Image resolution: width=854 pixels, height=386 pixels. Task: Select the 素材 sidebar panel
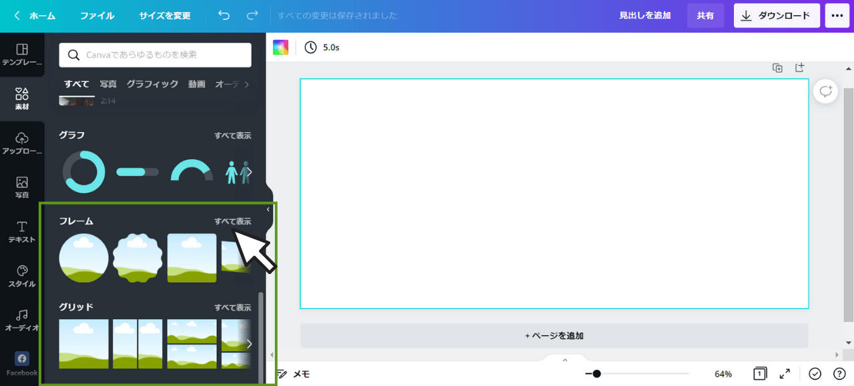click(x=22, y=99)
